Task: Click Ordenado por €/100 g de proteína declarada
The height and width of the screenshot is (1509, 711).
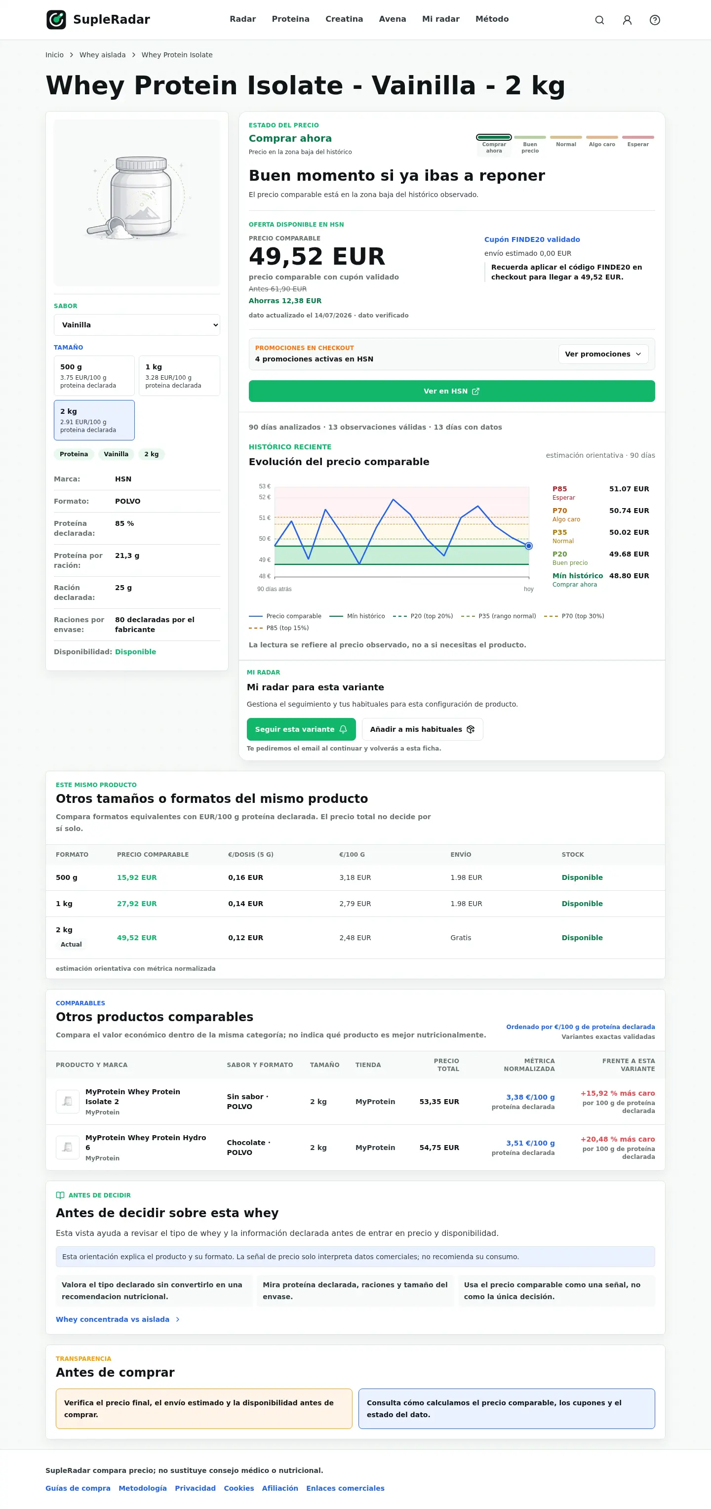Action: pos(580,1027)
